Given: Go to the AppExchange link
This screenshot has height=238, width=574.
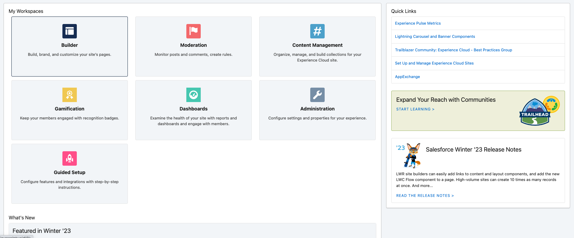Looking at the screenshot, I should (x=407, y=77).
